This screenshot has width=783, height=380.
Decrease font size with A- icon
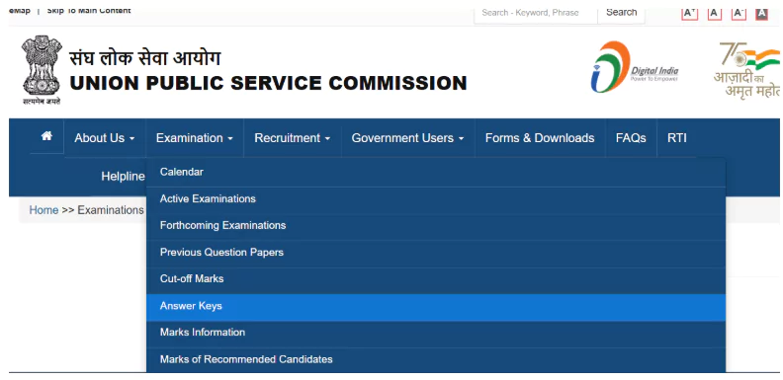click(x=739, y=13)
